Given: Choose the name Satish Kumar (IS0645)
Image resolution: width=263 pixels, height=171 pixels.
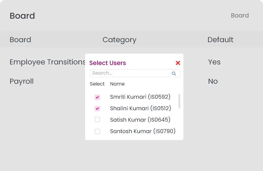Looking at the screenshot, I should pyautogui.click(x=140, y=120).
